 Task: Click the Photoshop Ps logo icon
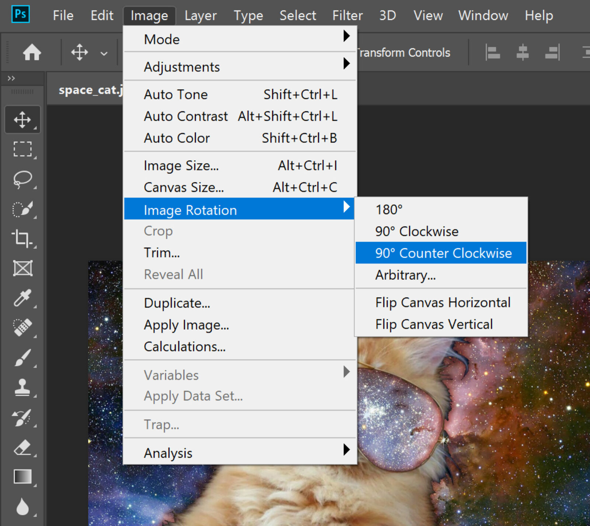tap(20, 14)
